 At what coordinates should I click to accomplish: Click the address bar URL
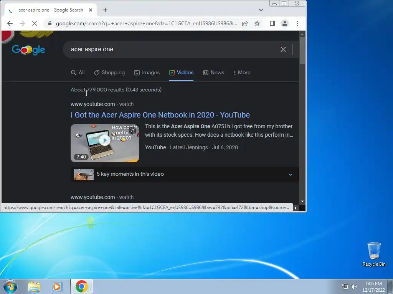[146, 23]
